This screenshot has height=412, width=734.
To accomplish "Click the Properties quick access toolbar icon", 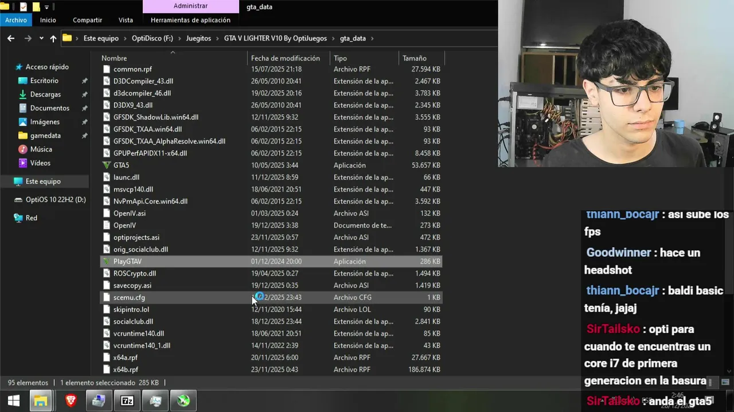I will tap(23, 7).
